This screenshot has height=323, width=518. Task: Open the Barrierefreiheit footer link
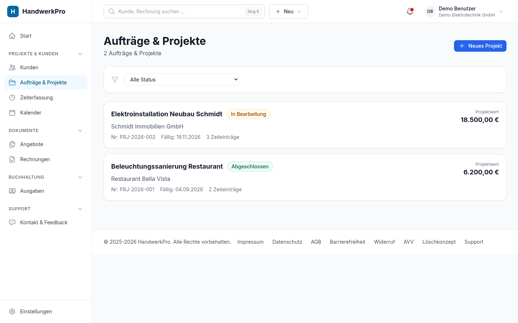point(347,242)
